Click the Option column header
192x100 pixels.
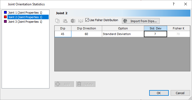click(x=123, y=28)
